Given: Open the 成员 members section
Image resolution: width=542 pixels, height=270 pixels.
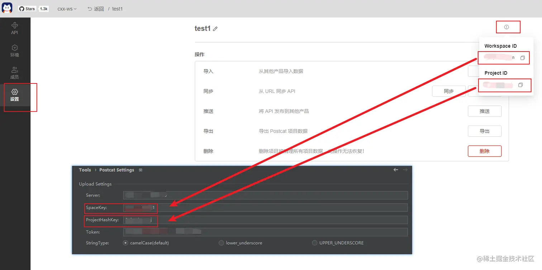Looking at the screenshot, I should pyautogui.click(x=14, y=73).
